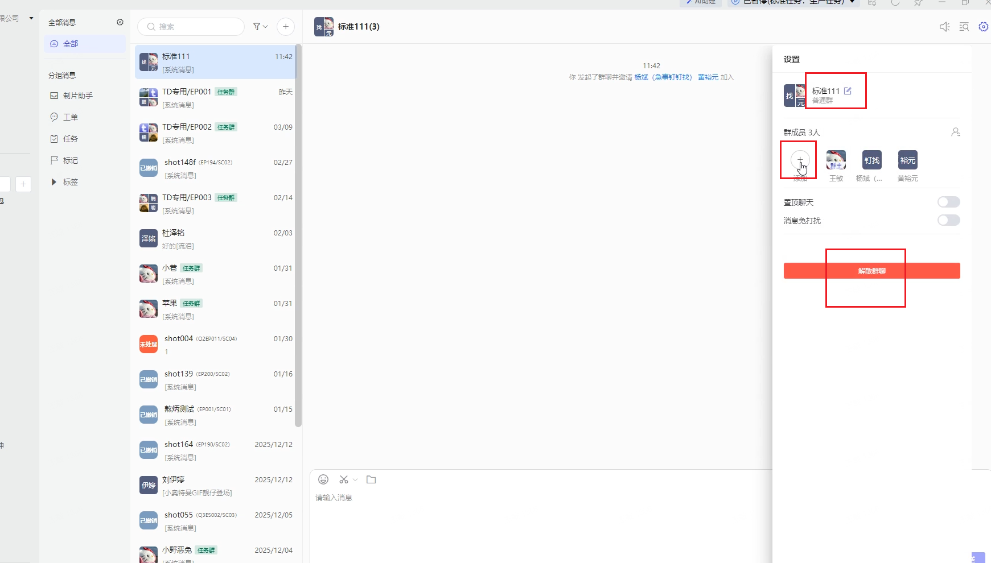Turn on the 消息免打扰 switch
Viewport: 991px width, 563px height.
[948, 220]
